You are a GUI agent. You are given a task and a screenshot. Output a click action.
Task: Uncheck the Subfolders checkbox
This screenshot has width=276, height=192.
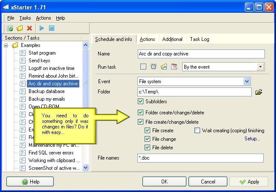(141, 102)
